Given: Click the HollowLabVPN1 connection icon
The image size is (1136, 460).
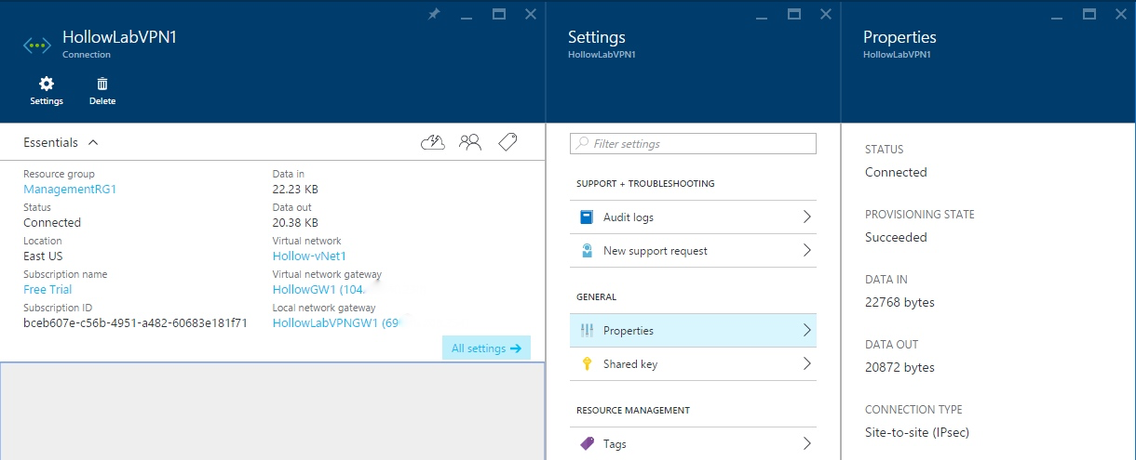Looking at the screenshot, I should pyautogui.click(x=36, y=45).
